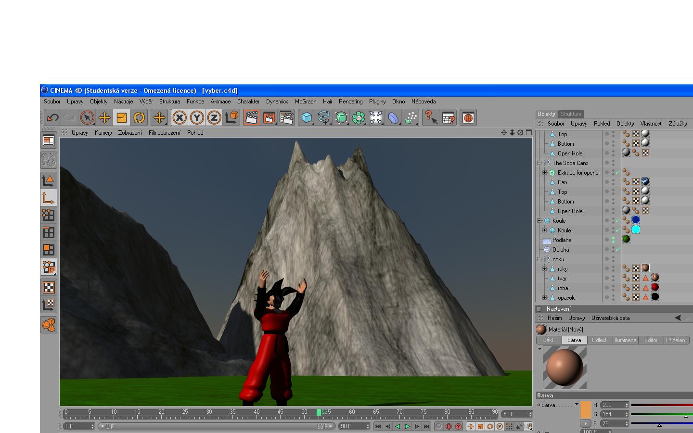Toggle visibility dots of Podlaha object
The width and height of the screenshot is (693, 433).
coord(613,240)
